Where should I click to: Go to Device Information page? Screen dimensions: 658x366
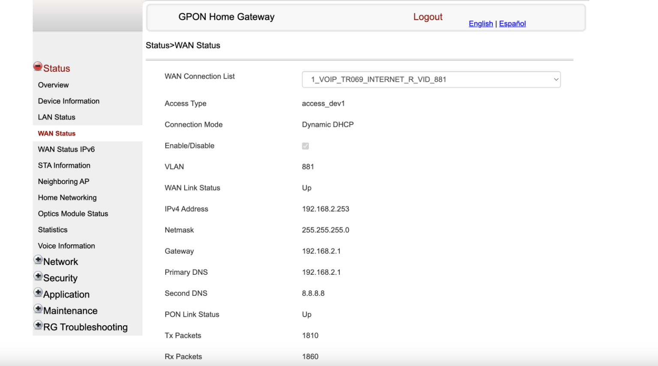(x=69, y=101)
